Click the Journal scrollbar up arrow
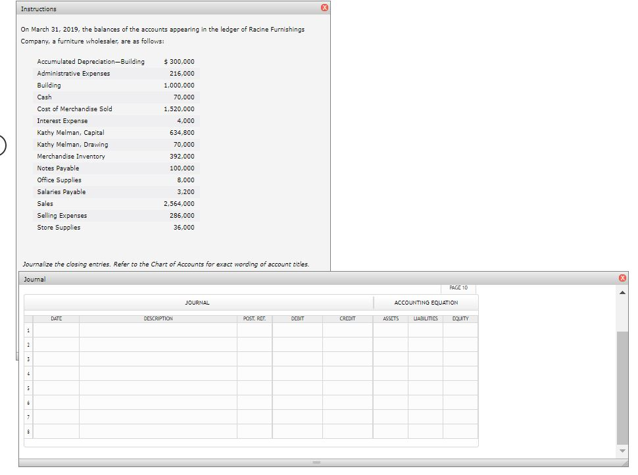The width and height of the screenshot is (638, 475). 623,293
